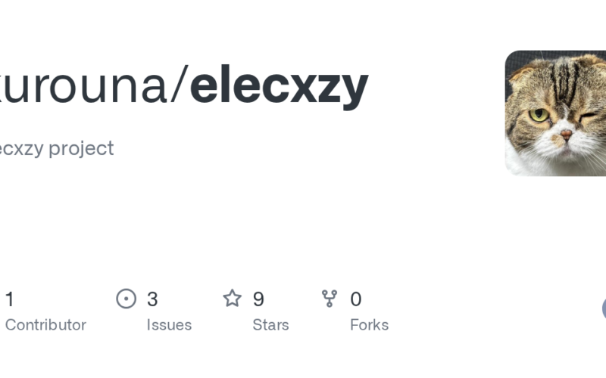Image resolution: width=606 pixels, height=378 pixels.
Task: Click the cat's pink nose
Action: 566,135
